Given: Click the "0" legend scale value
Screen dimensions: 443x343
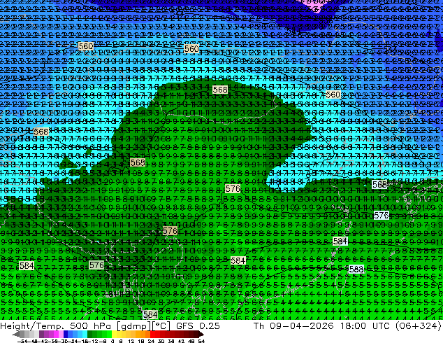Looking at the screenshot, I should pos(112,342).
